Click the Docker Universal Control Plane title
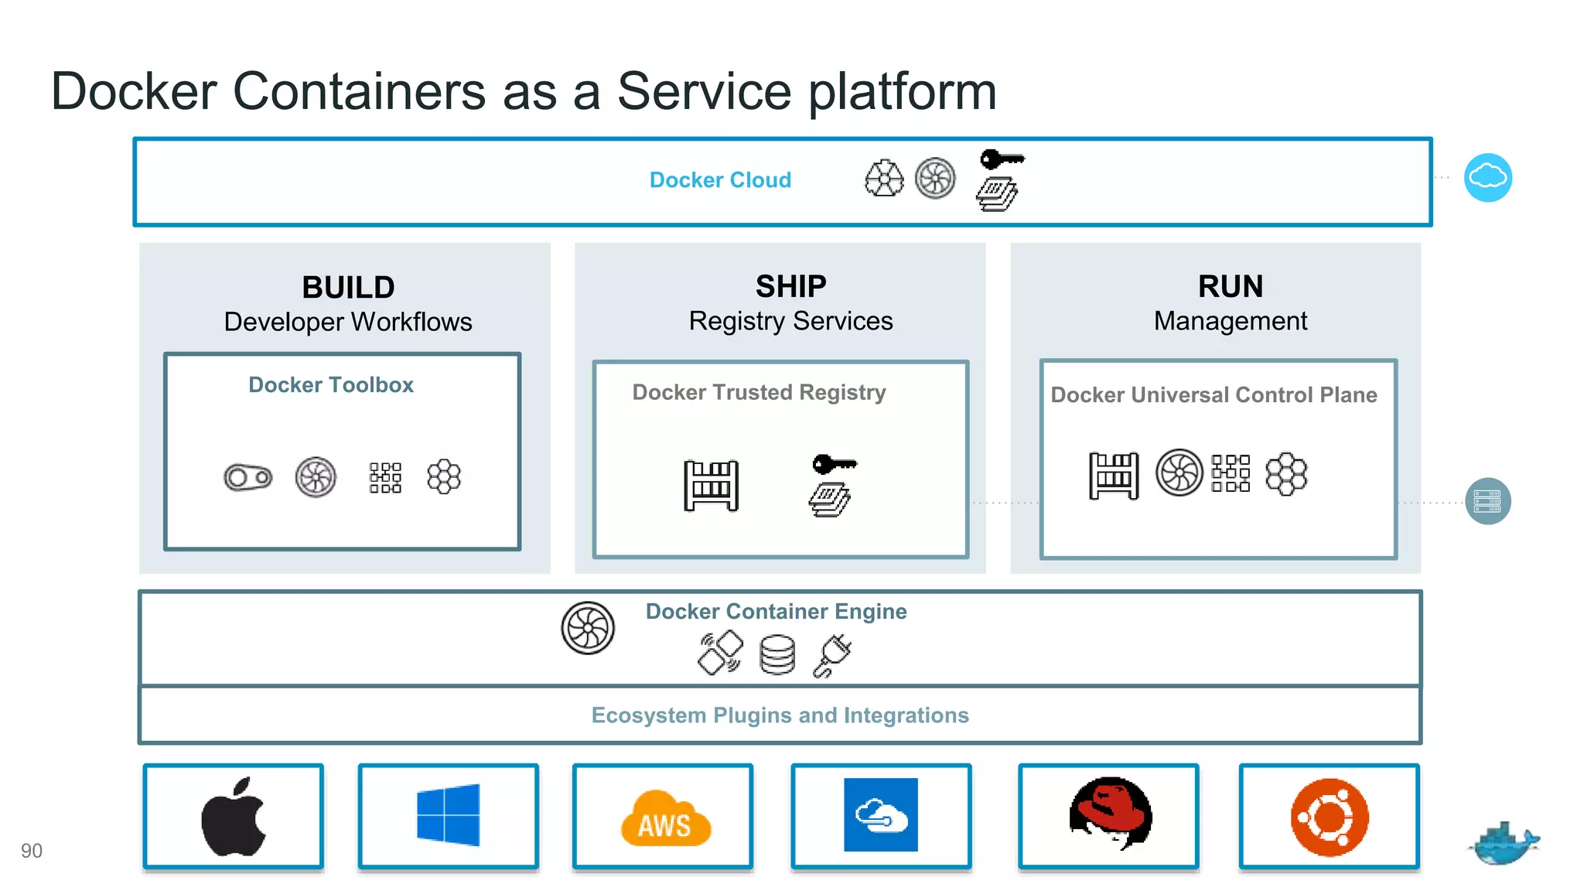Image resolution: width=1584 pixels, height=891 pixels. (x=1214, y=395)
